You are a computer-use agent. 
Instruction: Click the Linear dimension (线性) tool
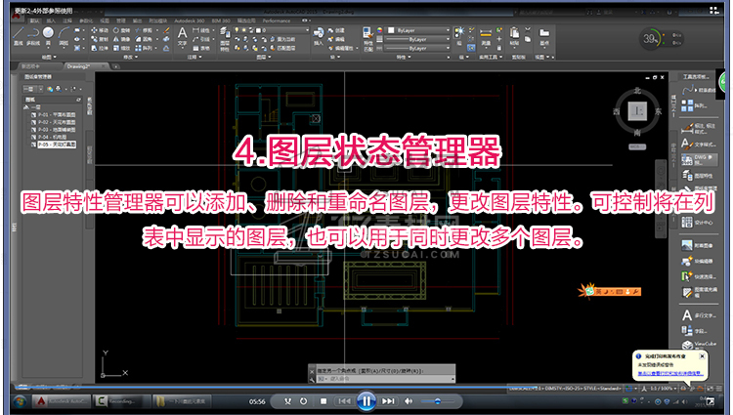(201, 30)
